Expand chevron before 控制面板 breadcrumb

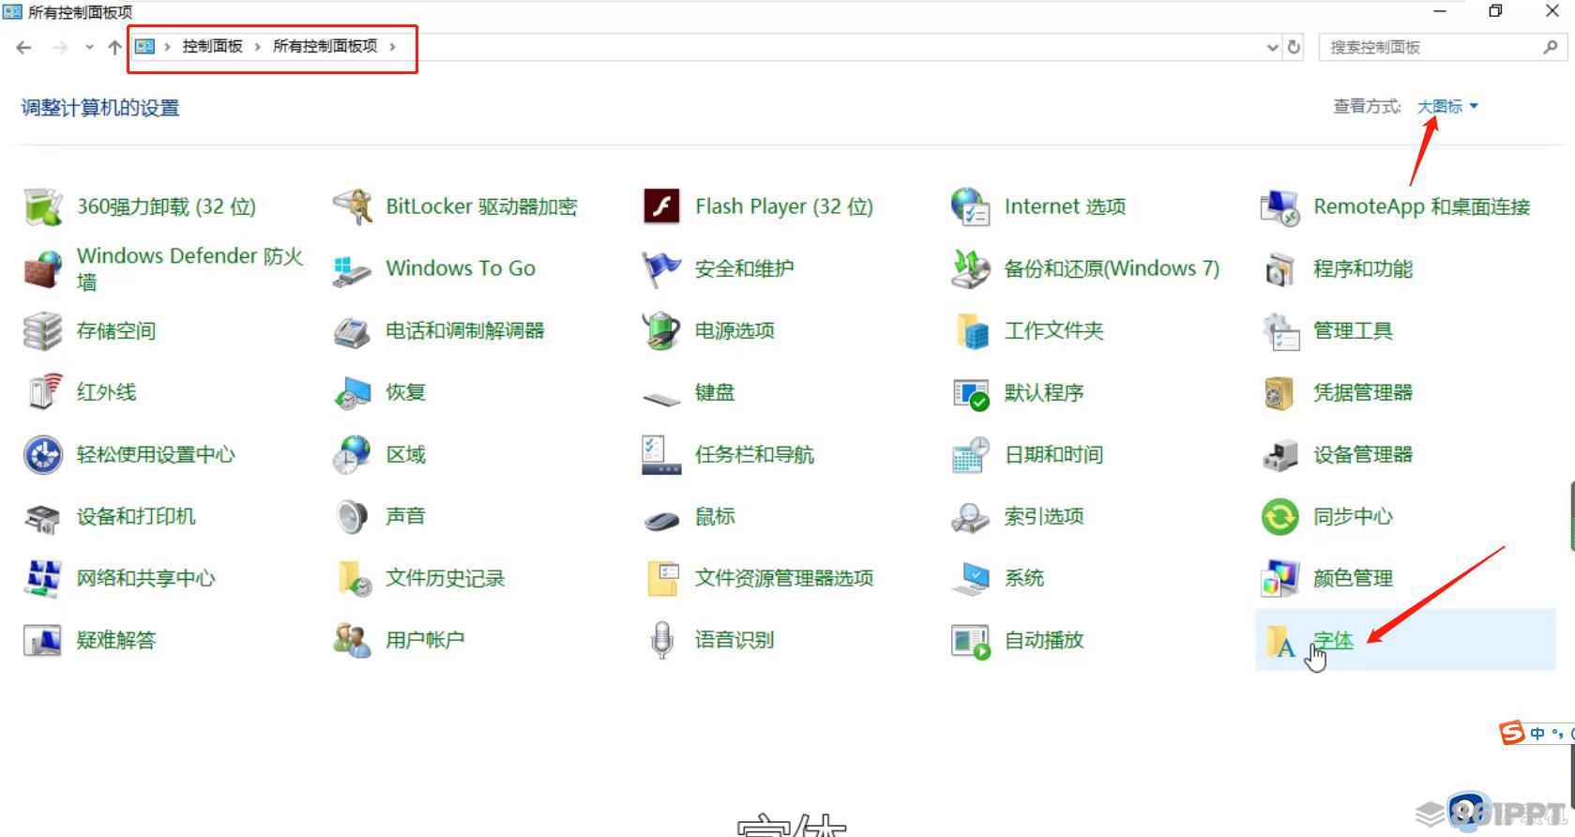[x=167, y=46]
